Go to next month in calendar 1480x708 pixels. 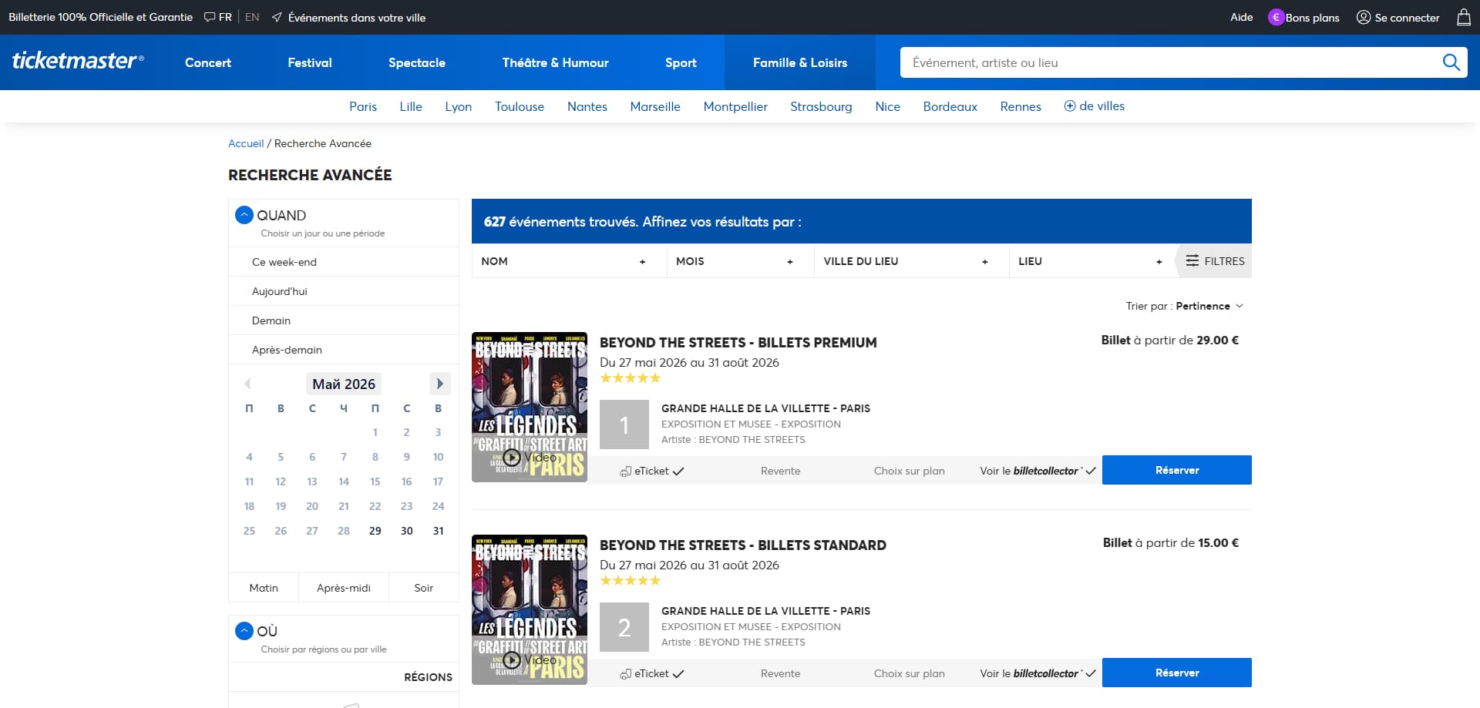tap(439, 384)
